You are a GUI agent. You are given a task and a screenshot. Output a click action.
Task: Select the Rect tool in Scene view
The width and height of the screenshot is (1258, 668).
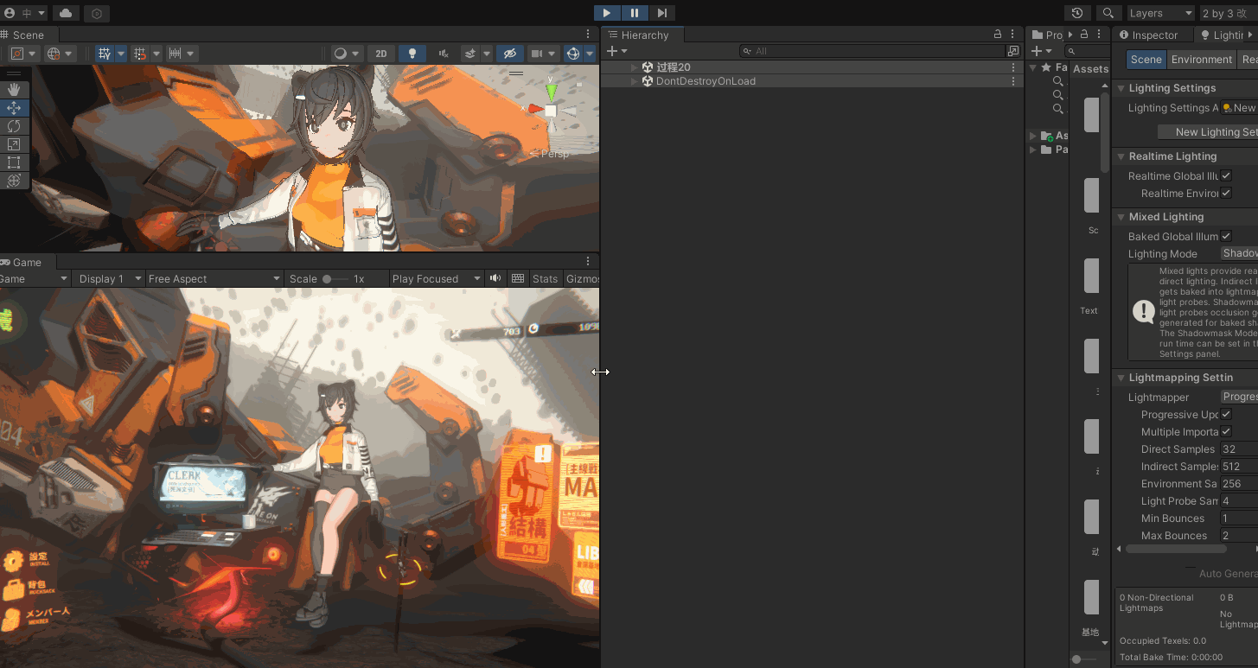click(x=14, y=162)
